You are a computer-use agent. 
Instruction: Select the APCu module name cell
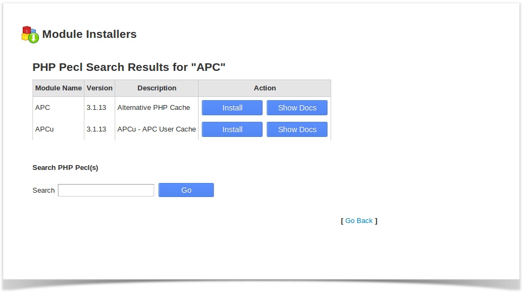pos(44,129)
